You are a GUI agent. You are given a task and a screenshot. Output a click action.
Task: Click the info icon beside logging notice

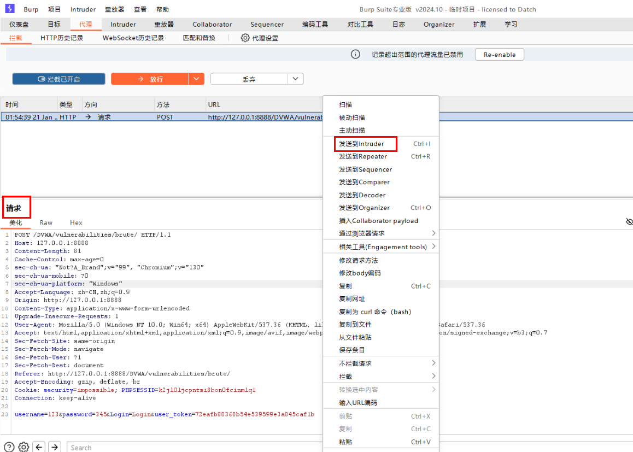tap(355, 54)
